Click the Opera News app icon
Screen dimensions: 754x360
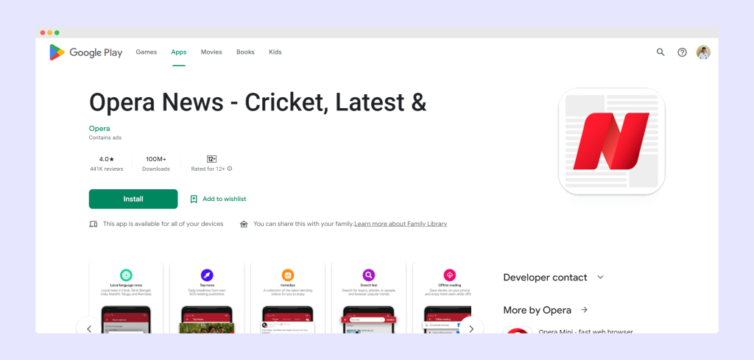(612, 141)
